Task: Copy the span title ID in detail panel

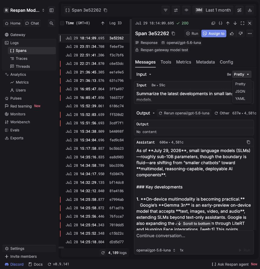Action: 173,33
